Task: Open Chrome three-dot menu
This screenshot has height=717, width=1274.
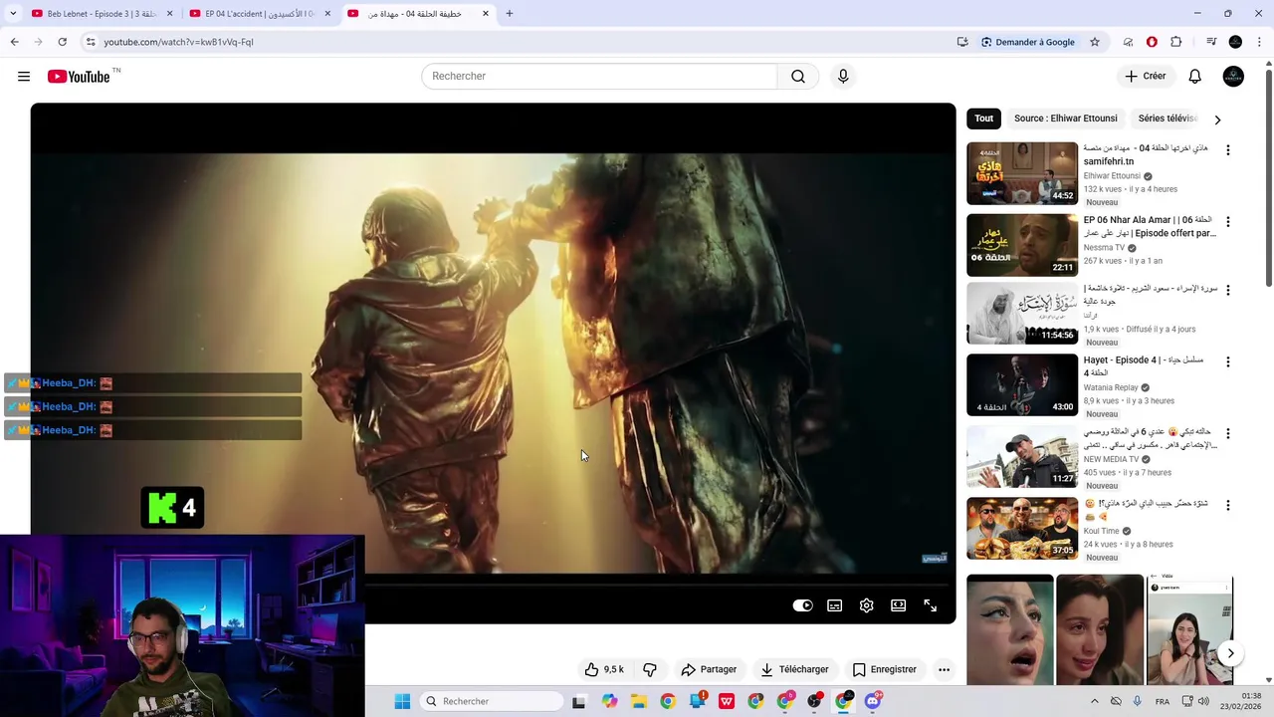Action: tap(1260, 42)
